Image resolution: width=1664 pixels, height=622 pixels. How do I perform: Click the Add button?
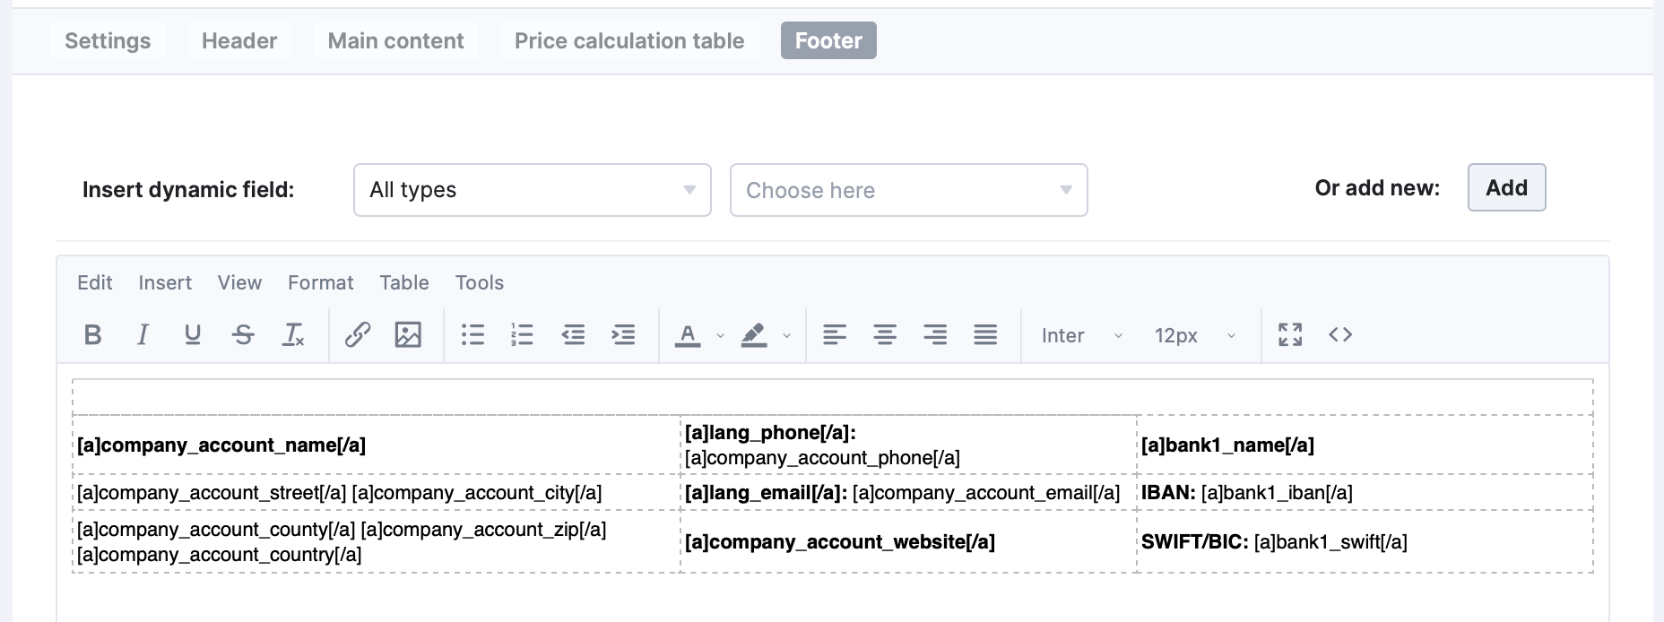coord(1506,187)
